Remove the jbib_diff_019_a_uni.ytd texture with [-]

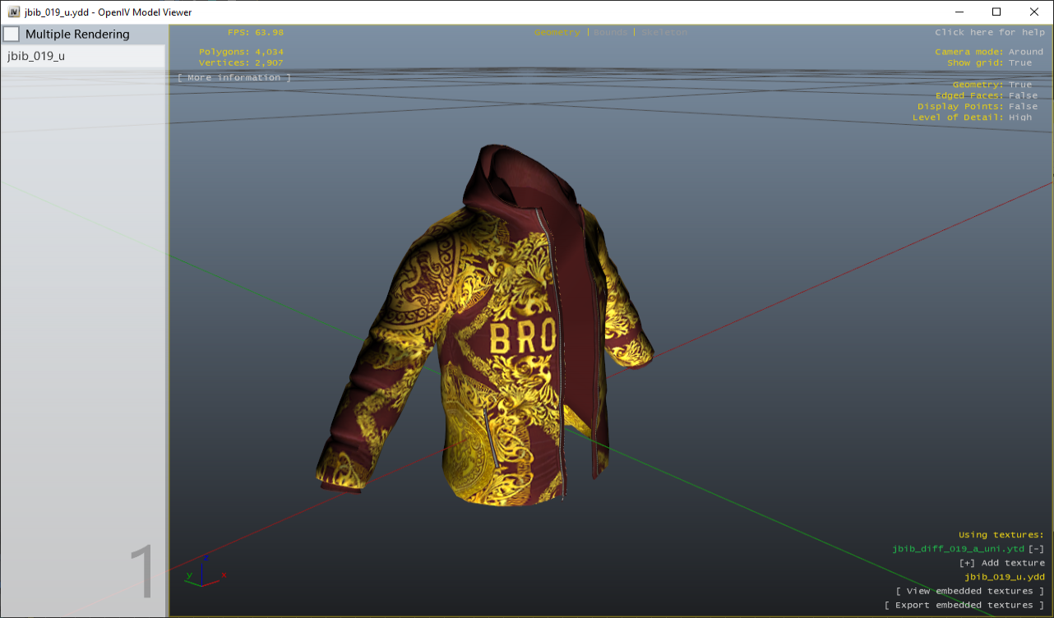point(1036,548)
